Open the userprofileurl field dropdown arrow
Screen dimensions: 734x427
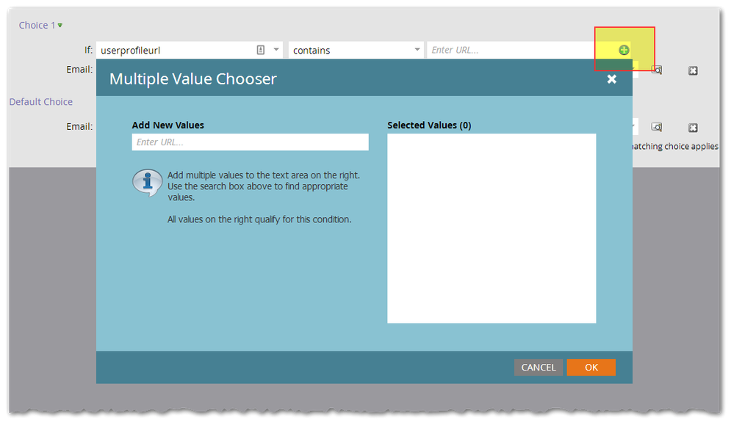(276, 50)
